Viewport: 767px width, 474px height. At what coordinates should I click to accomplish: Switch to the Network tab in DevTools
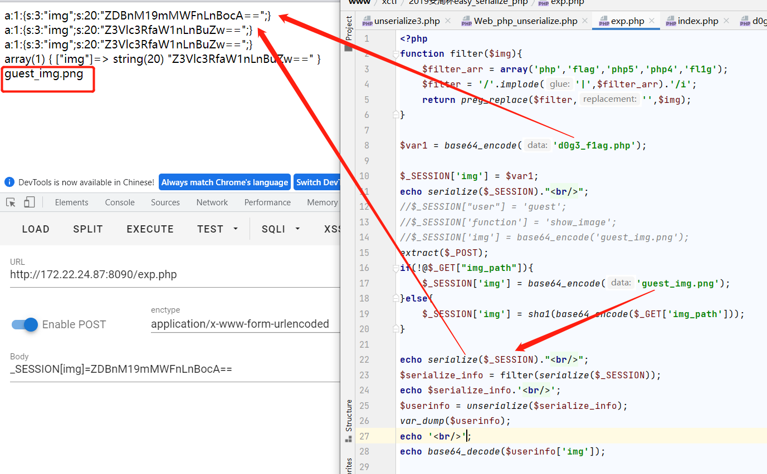tap(212, 203)
